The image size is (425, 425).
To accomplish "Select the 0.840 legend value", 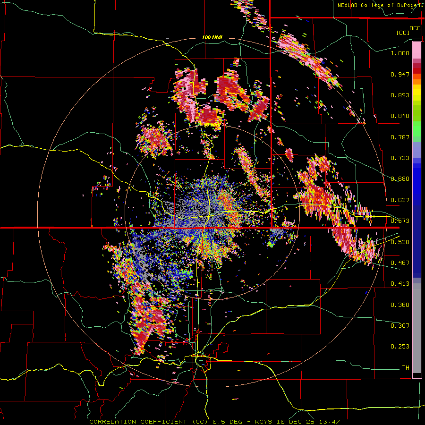I will (400, 116).
